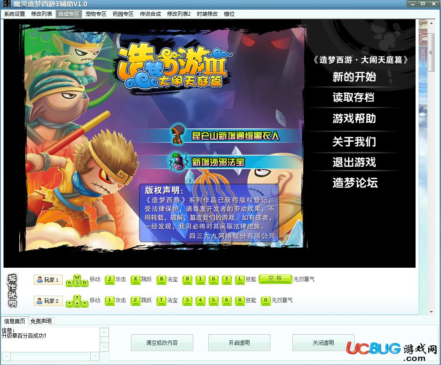Click the app icon in the title bar
The image size is (441, 365).
click(x=7, y=4)
